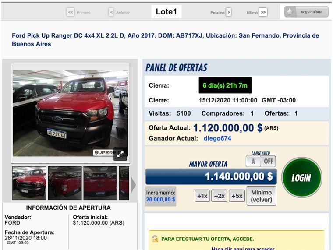Click the padlock icon in login notice
Viewport: 333px width, 250px height.
(155, 239)
